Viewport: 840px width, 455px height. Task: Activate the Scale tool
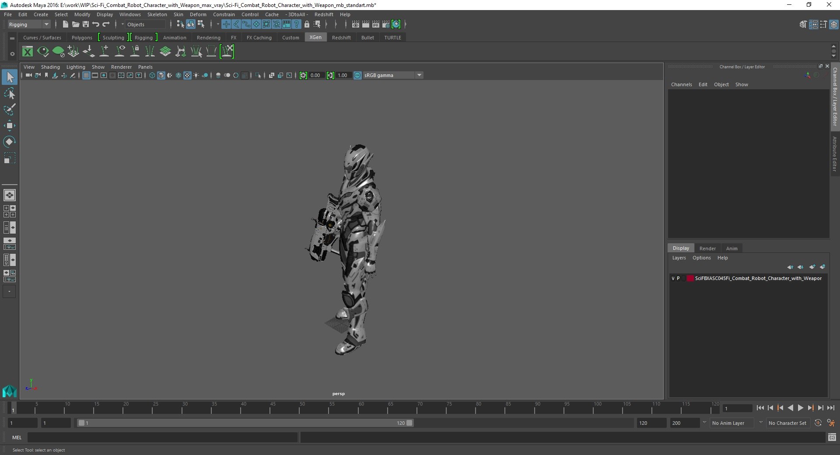[10, 158]
